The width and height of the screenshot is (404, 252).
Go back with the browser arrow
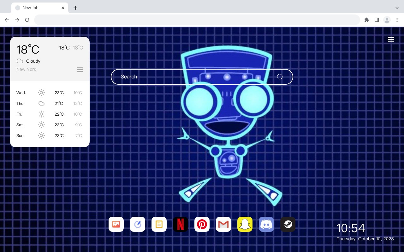point(7,20)
